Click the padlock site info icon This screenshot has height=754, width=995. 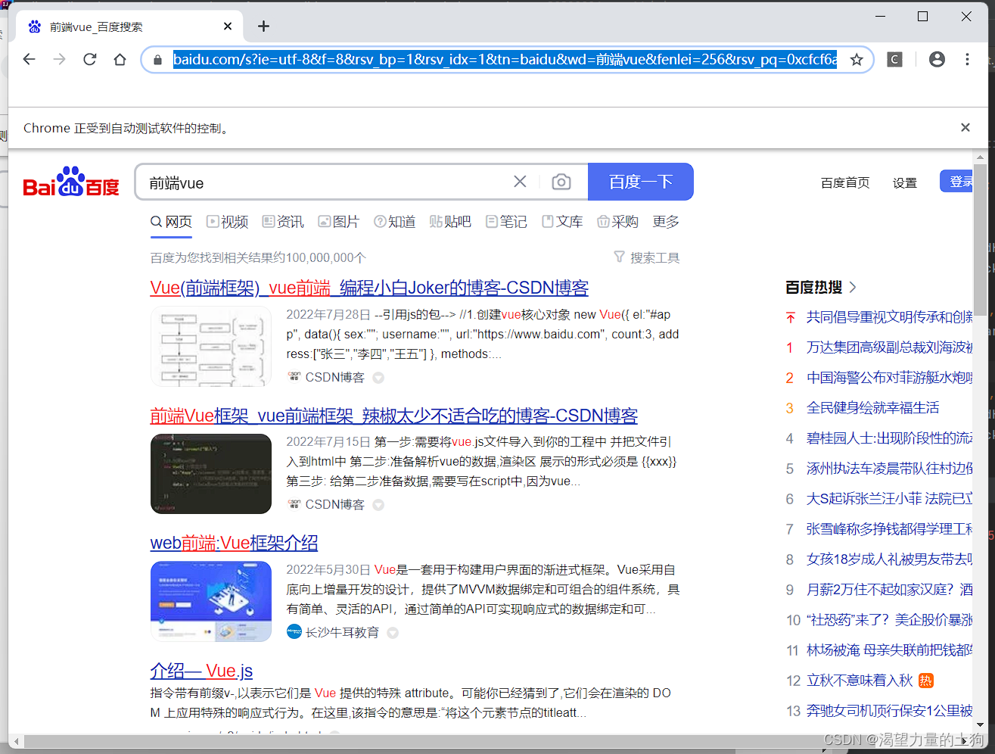pos(157,60)
